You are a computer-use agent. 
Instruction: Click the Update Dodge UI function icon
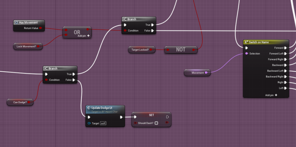coord(89,108)
